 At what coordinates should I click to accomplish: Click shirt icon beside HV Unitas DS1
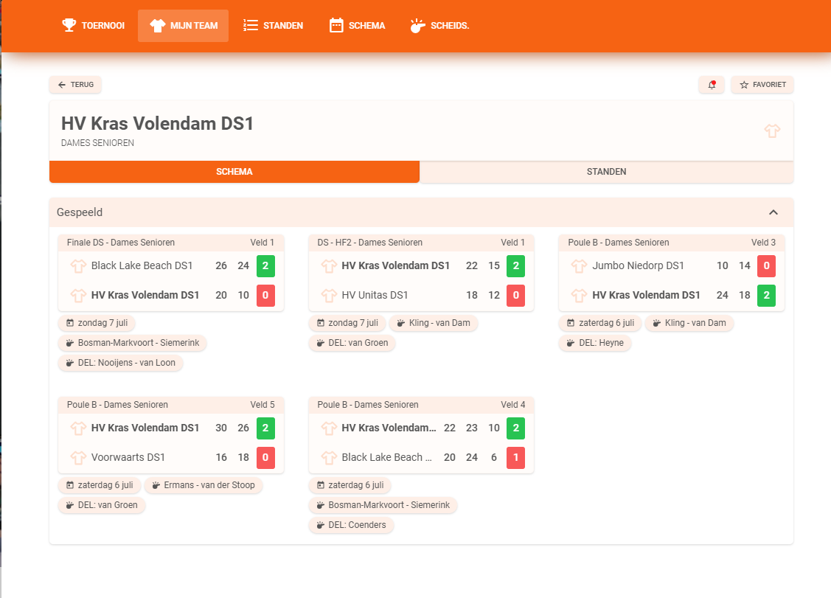pyautogui.click(x=329, y=295)
